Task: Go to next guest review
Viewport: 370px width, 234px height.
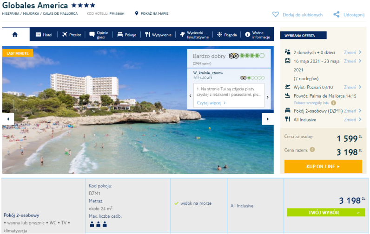Action: [268, 97]
